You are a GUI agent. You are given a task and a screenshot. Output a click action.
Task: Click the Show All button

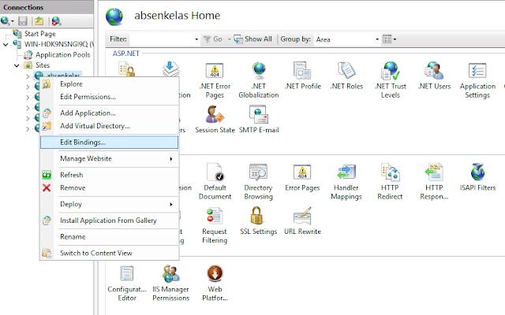252,39
